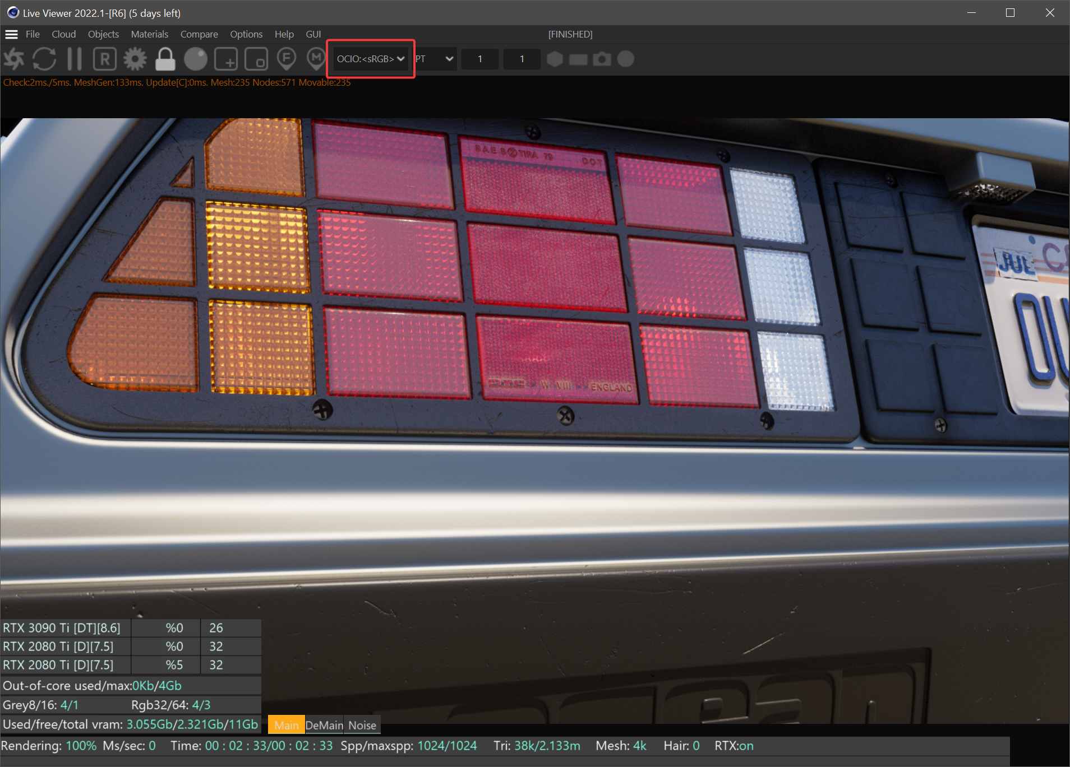The image size is (1070, 767).
Task: Switch to the DeMain tab
Action: 325,724
